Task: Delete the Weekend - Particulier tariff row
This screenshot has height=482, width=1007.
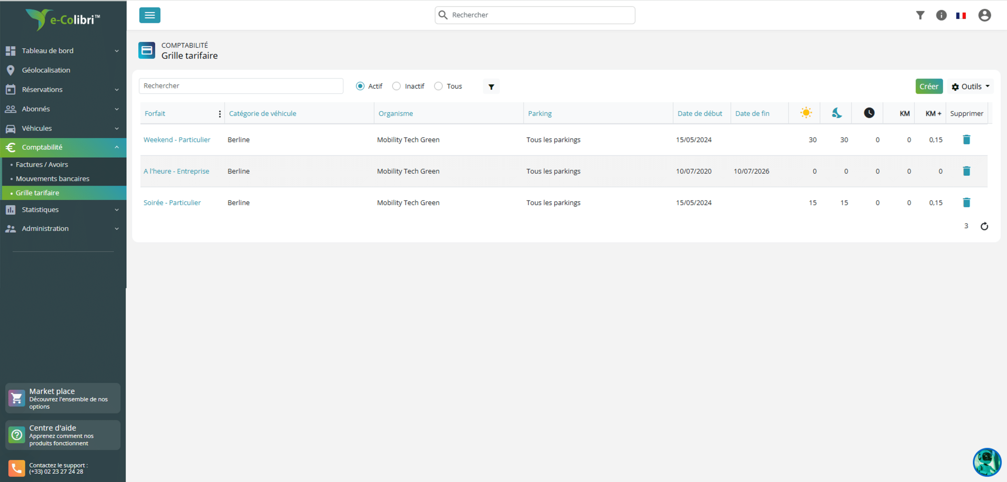Action: point(966,140)
